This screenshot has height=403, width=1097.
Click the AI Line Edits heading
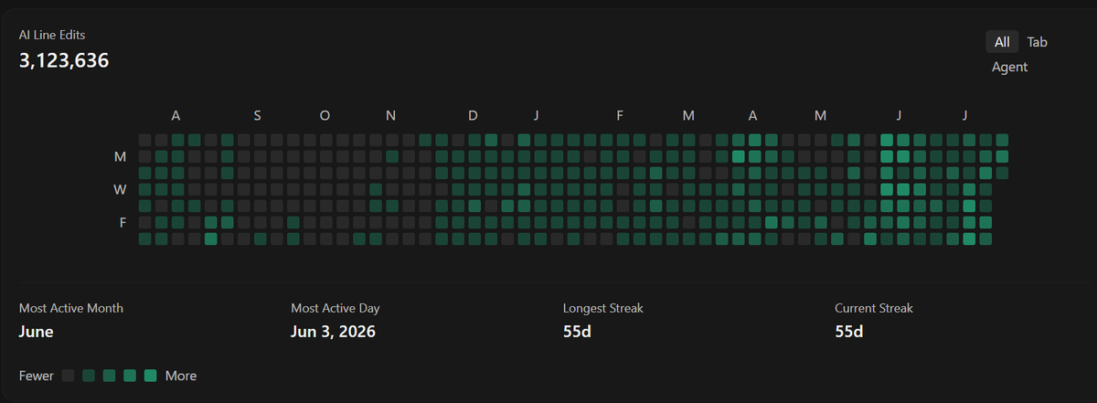click(x=53, y=35)
